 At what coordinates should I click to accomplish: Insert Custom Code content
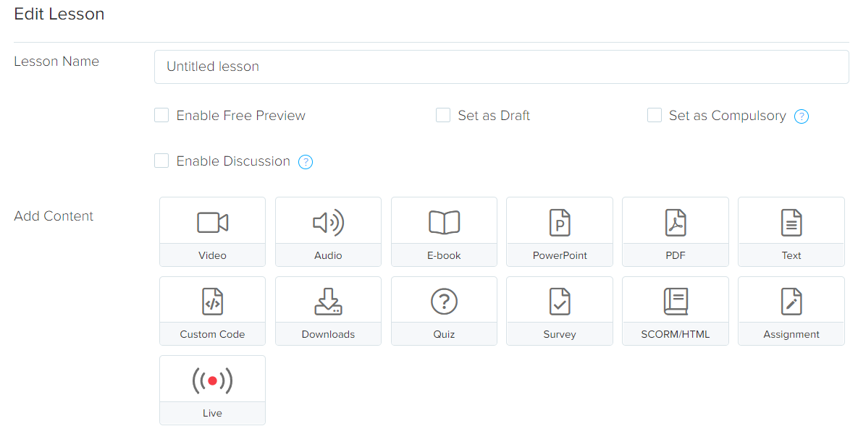click(212, 311)
